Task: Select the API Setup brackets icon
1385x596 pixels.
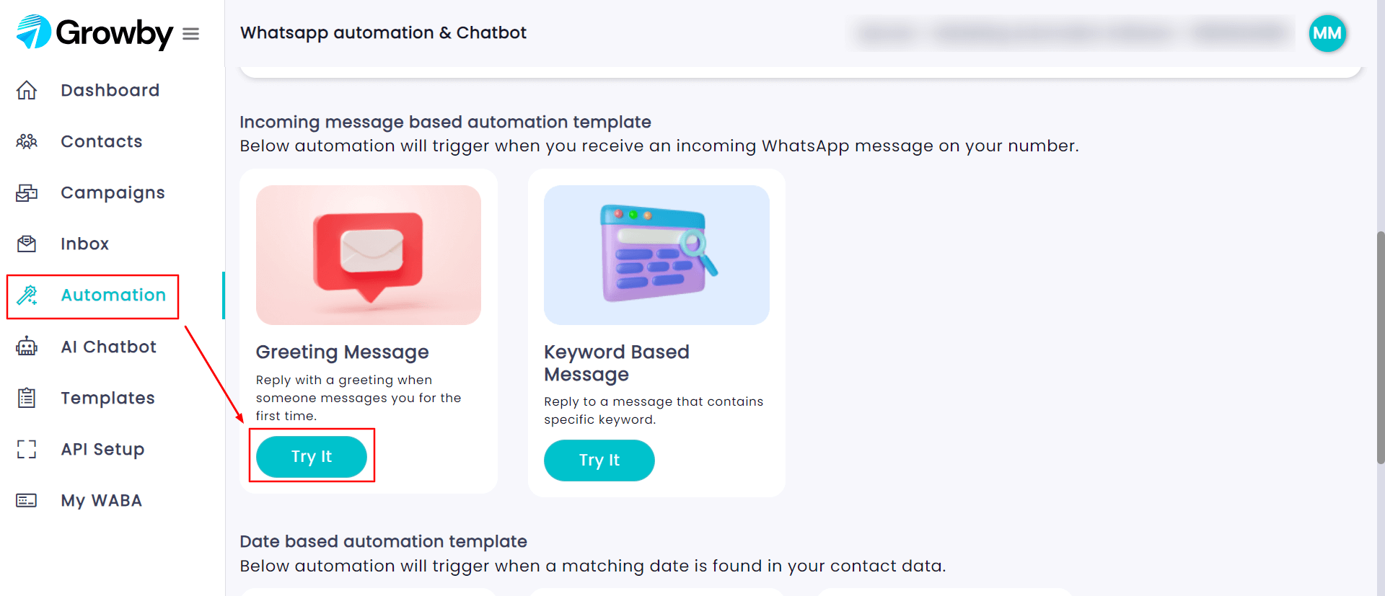Action: [x=27, y=449]
